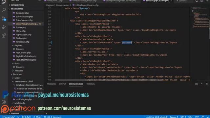Collapse the Multimedia folder
This screenshot has width=210, height=118.
20,103
